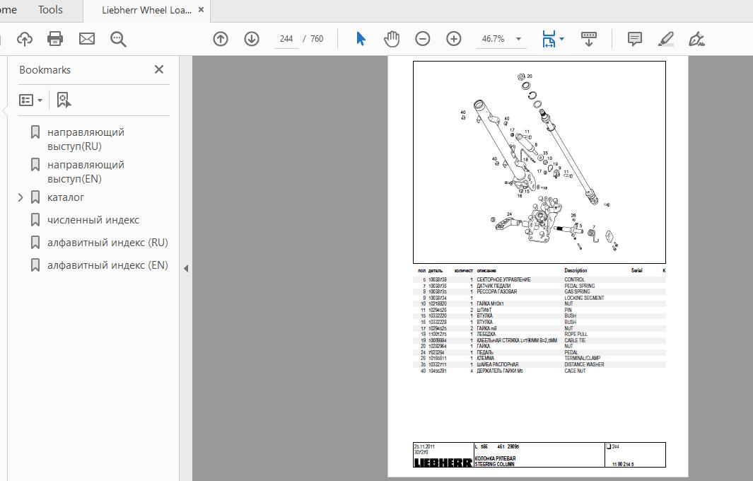Click the 46.7% zoom value field
The width and height of the screenshot is (753, 481).
click(x=494, y=39)
